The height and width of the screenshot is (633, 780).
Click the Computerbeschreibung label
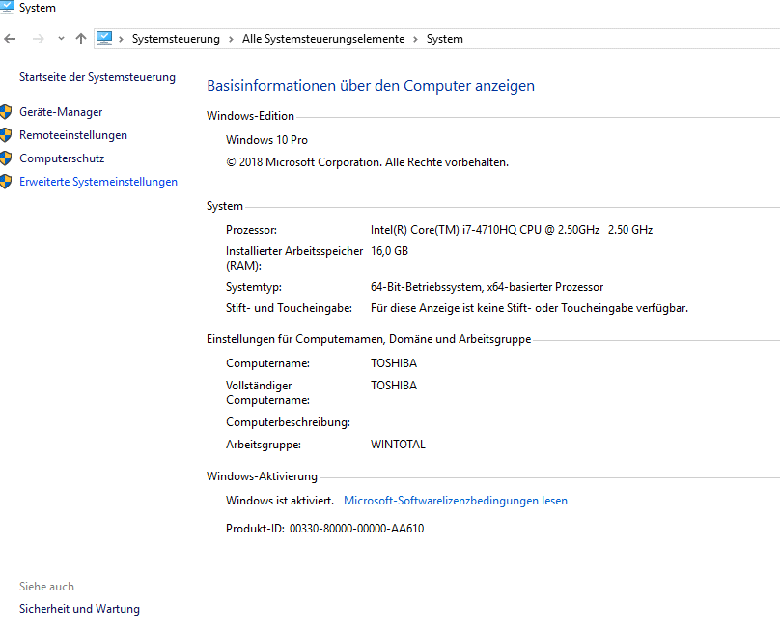coord(288,422)
